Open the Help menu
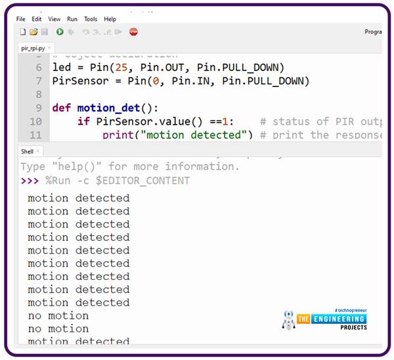This screenshot has width=394, height=360. [110, 19]
